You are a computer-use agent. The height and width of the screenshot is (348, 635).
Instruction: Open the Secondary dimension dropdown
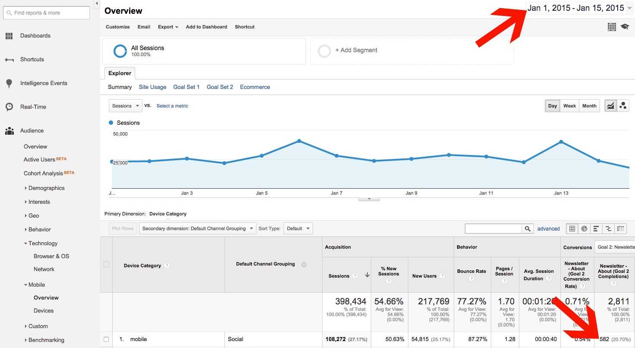(197, 228)
